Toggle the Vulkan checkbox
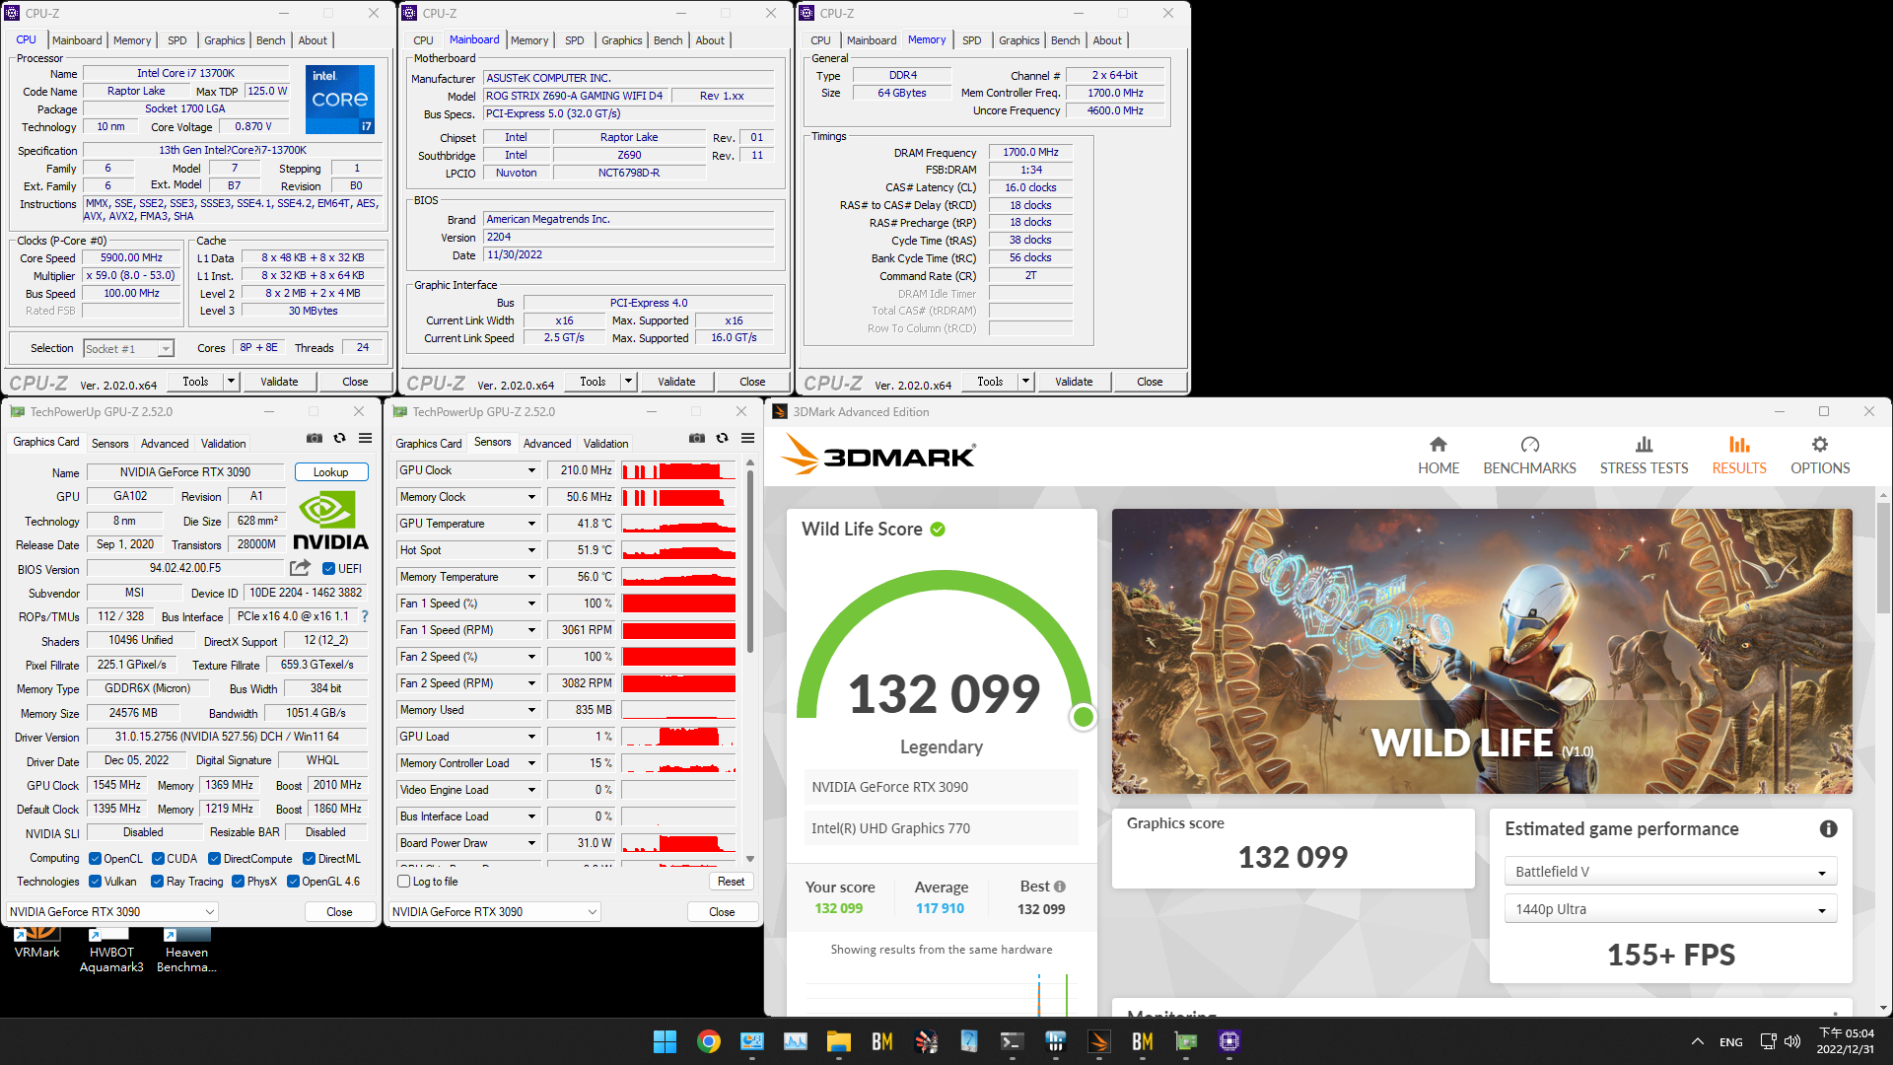The image size is (1893, 1065). pos(96,882)
